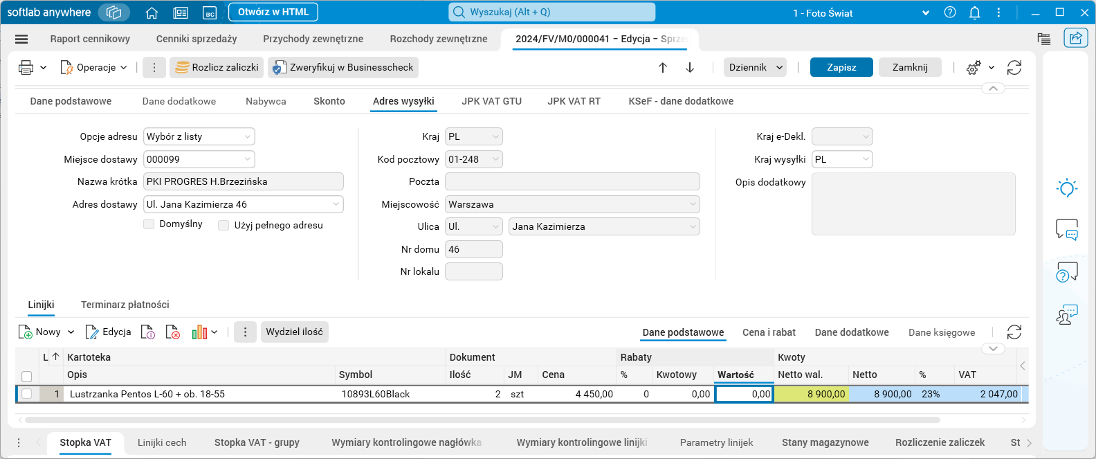Toggle the Domyślny checkbox

click(149, 224)
